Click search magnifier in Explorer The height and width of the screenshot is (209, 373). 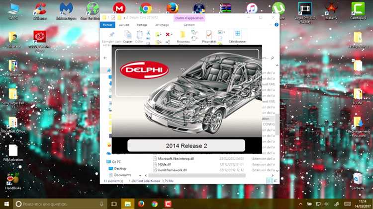tap(273, 58)
